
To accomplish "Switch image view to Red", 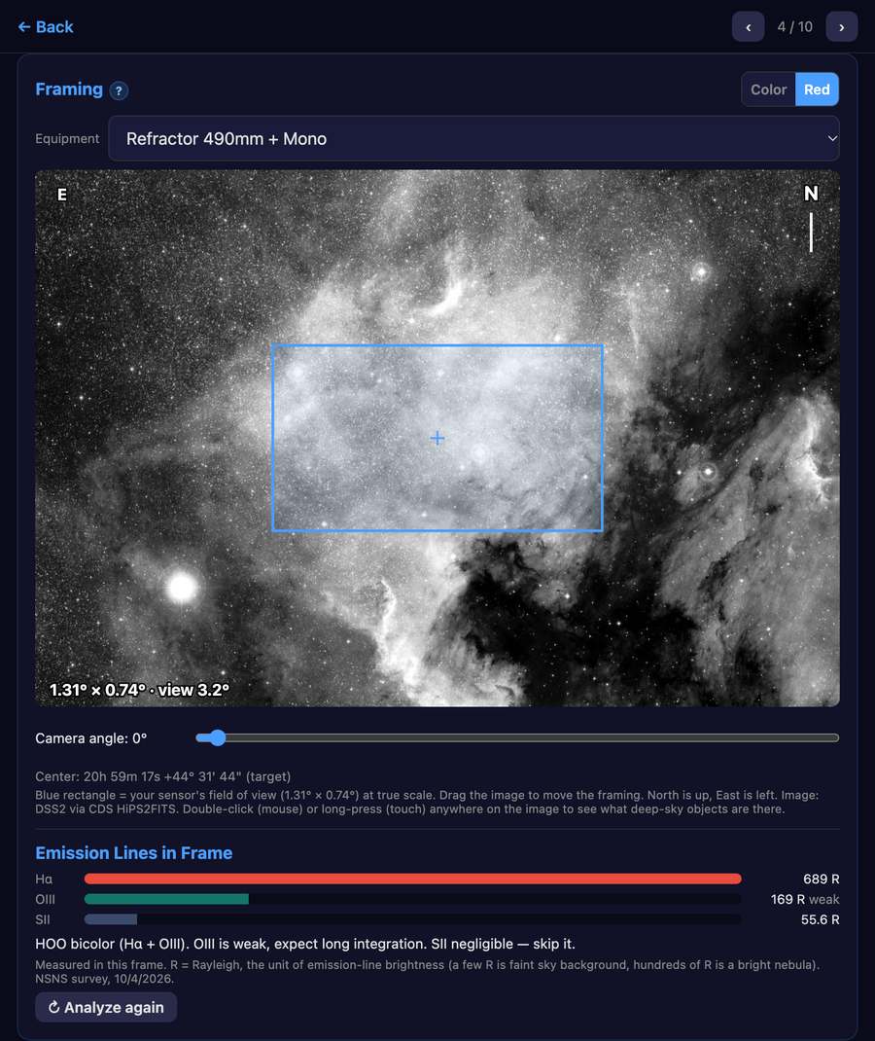I will [x=817, y=90].
